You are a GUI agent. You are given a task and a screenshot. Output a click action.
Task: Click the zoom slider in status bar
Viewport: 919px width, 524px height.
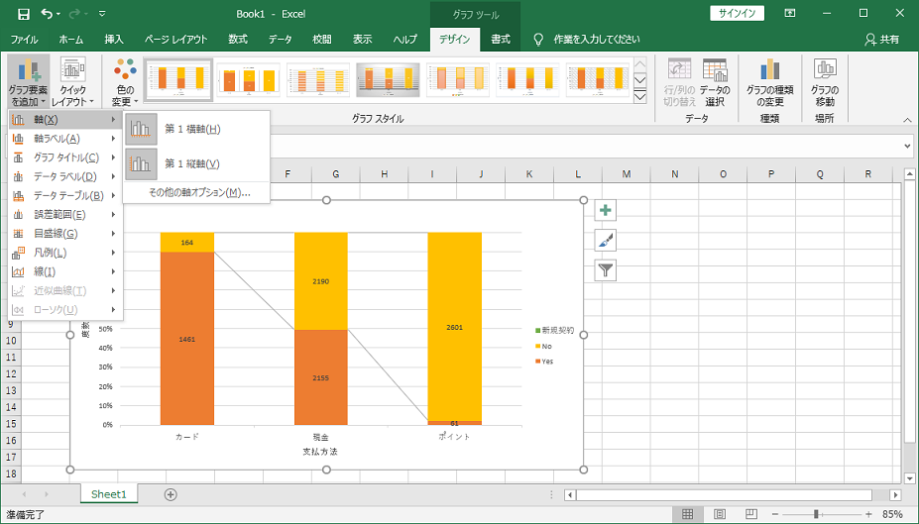pyautogui.click(x=816, y=515)
